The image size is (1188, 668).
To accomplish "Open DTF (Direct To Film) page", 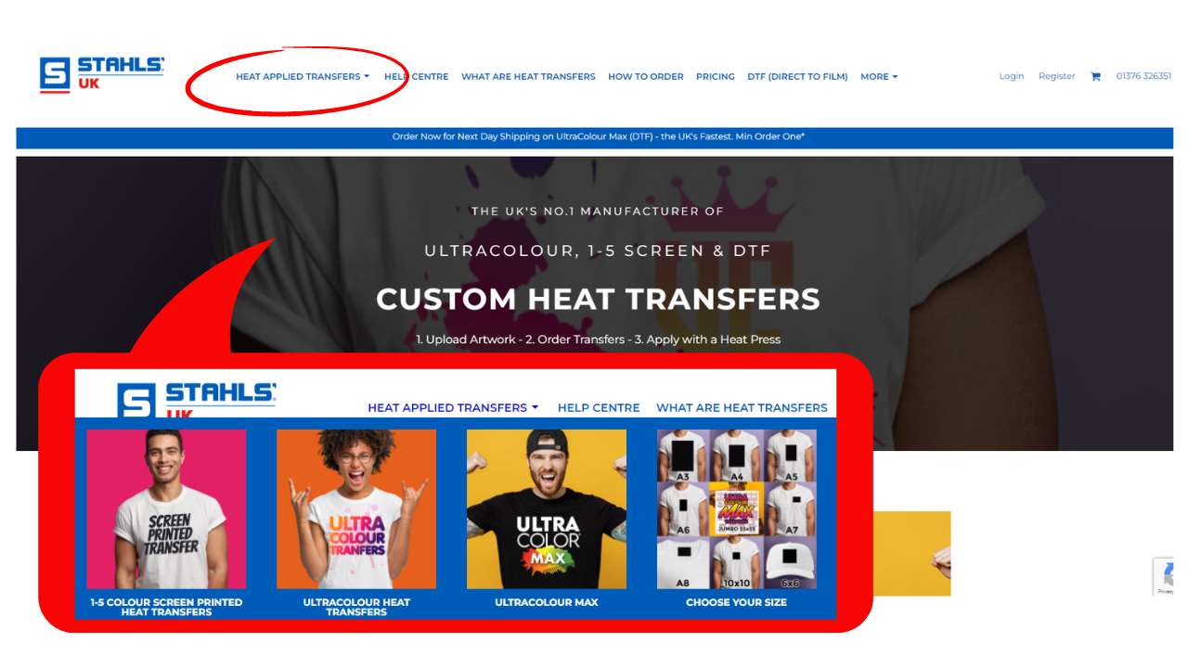I will pos(797,77).
